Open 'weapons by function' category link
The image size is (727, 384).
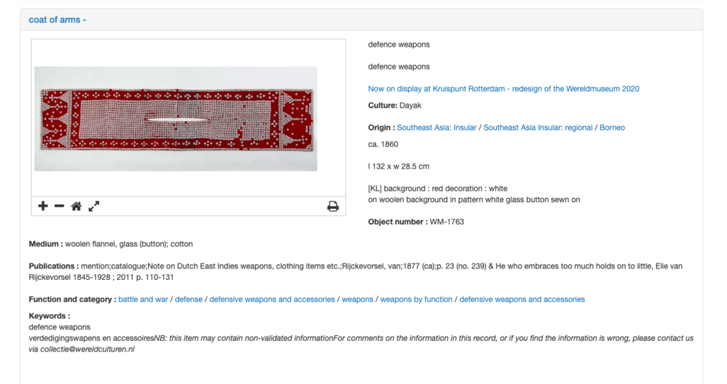[416, 299]
